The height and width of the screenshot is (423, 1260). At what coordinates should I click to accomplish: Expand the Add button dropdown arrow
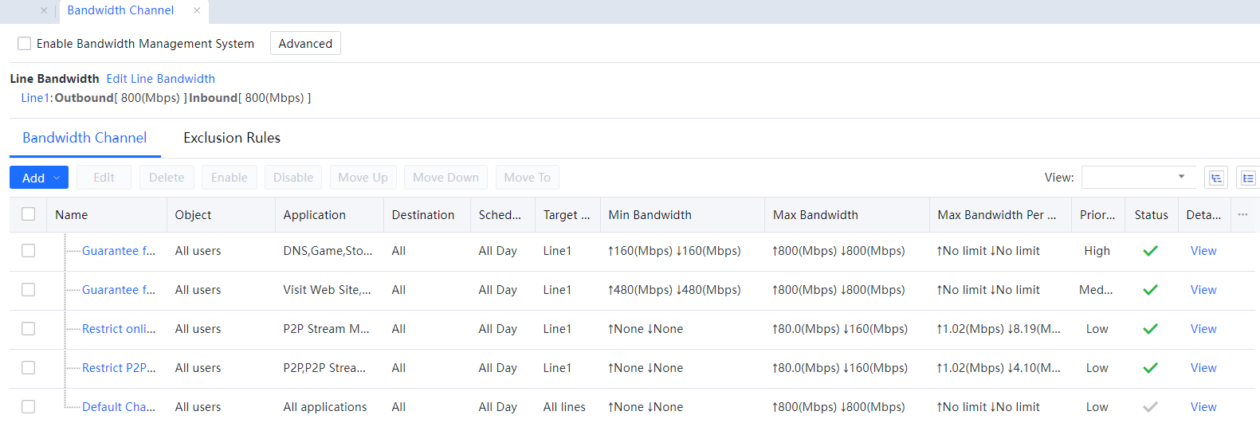[x=57, y=178]
